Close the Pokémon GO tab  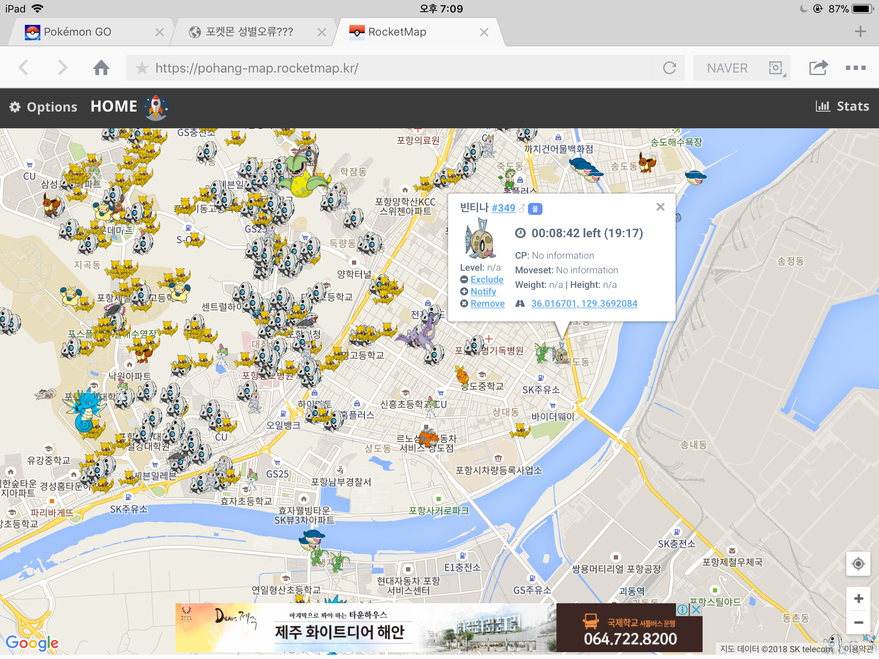pos(159,32)
